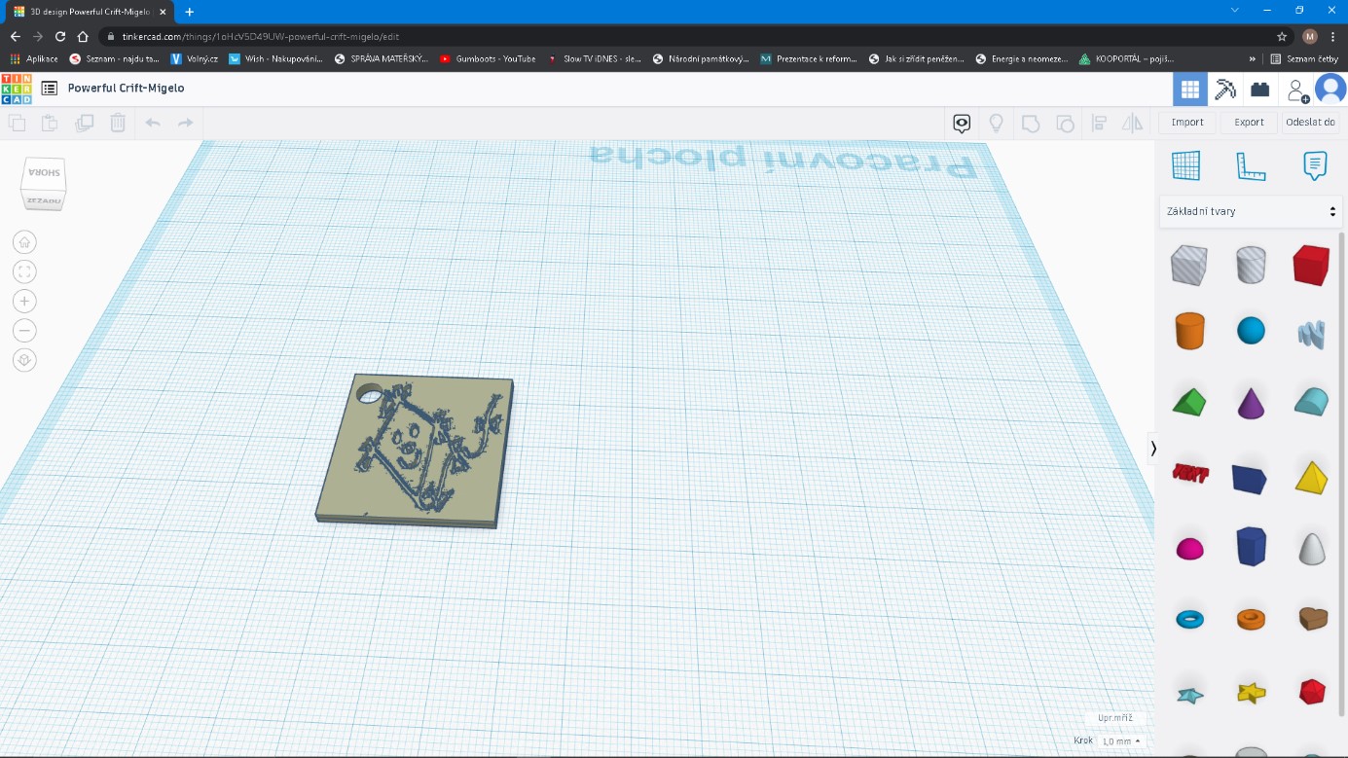The image size is (1348, 758).
Task: Collapse the shapes panel with the chevron
Action: tap(1153, 449)
